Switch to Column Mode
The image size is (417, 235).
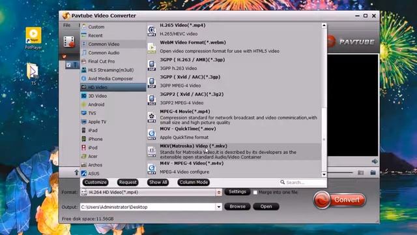(x=194, y=182)
